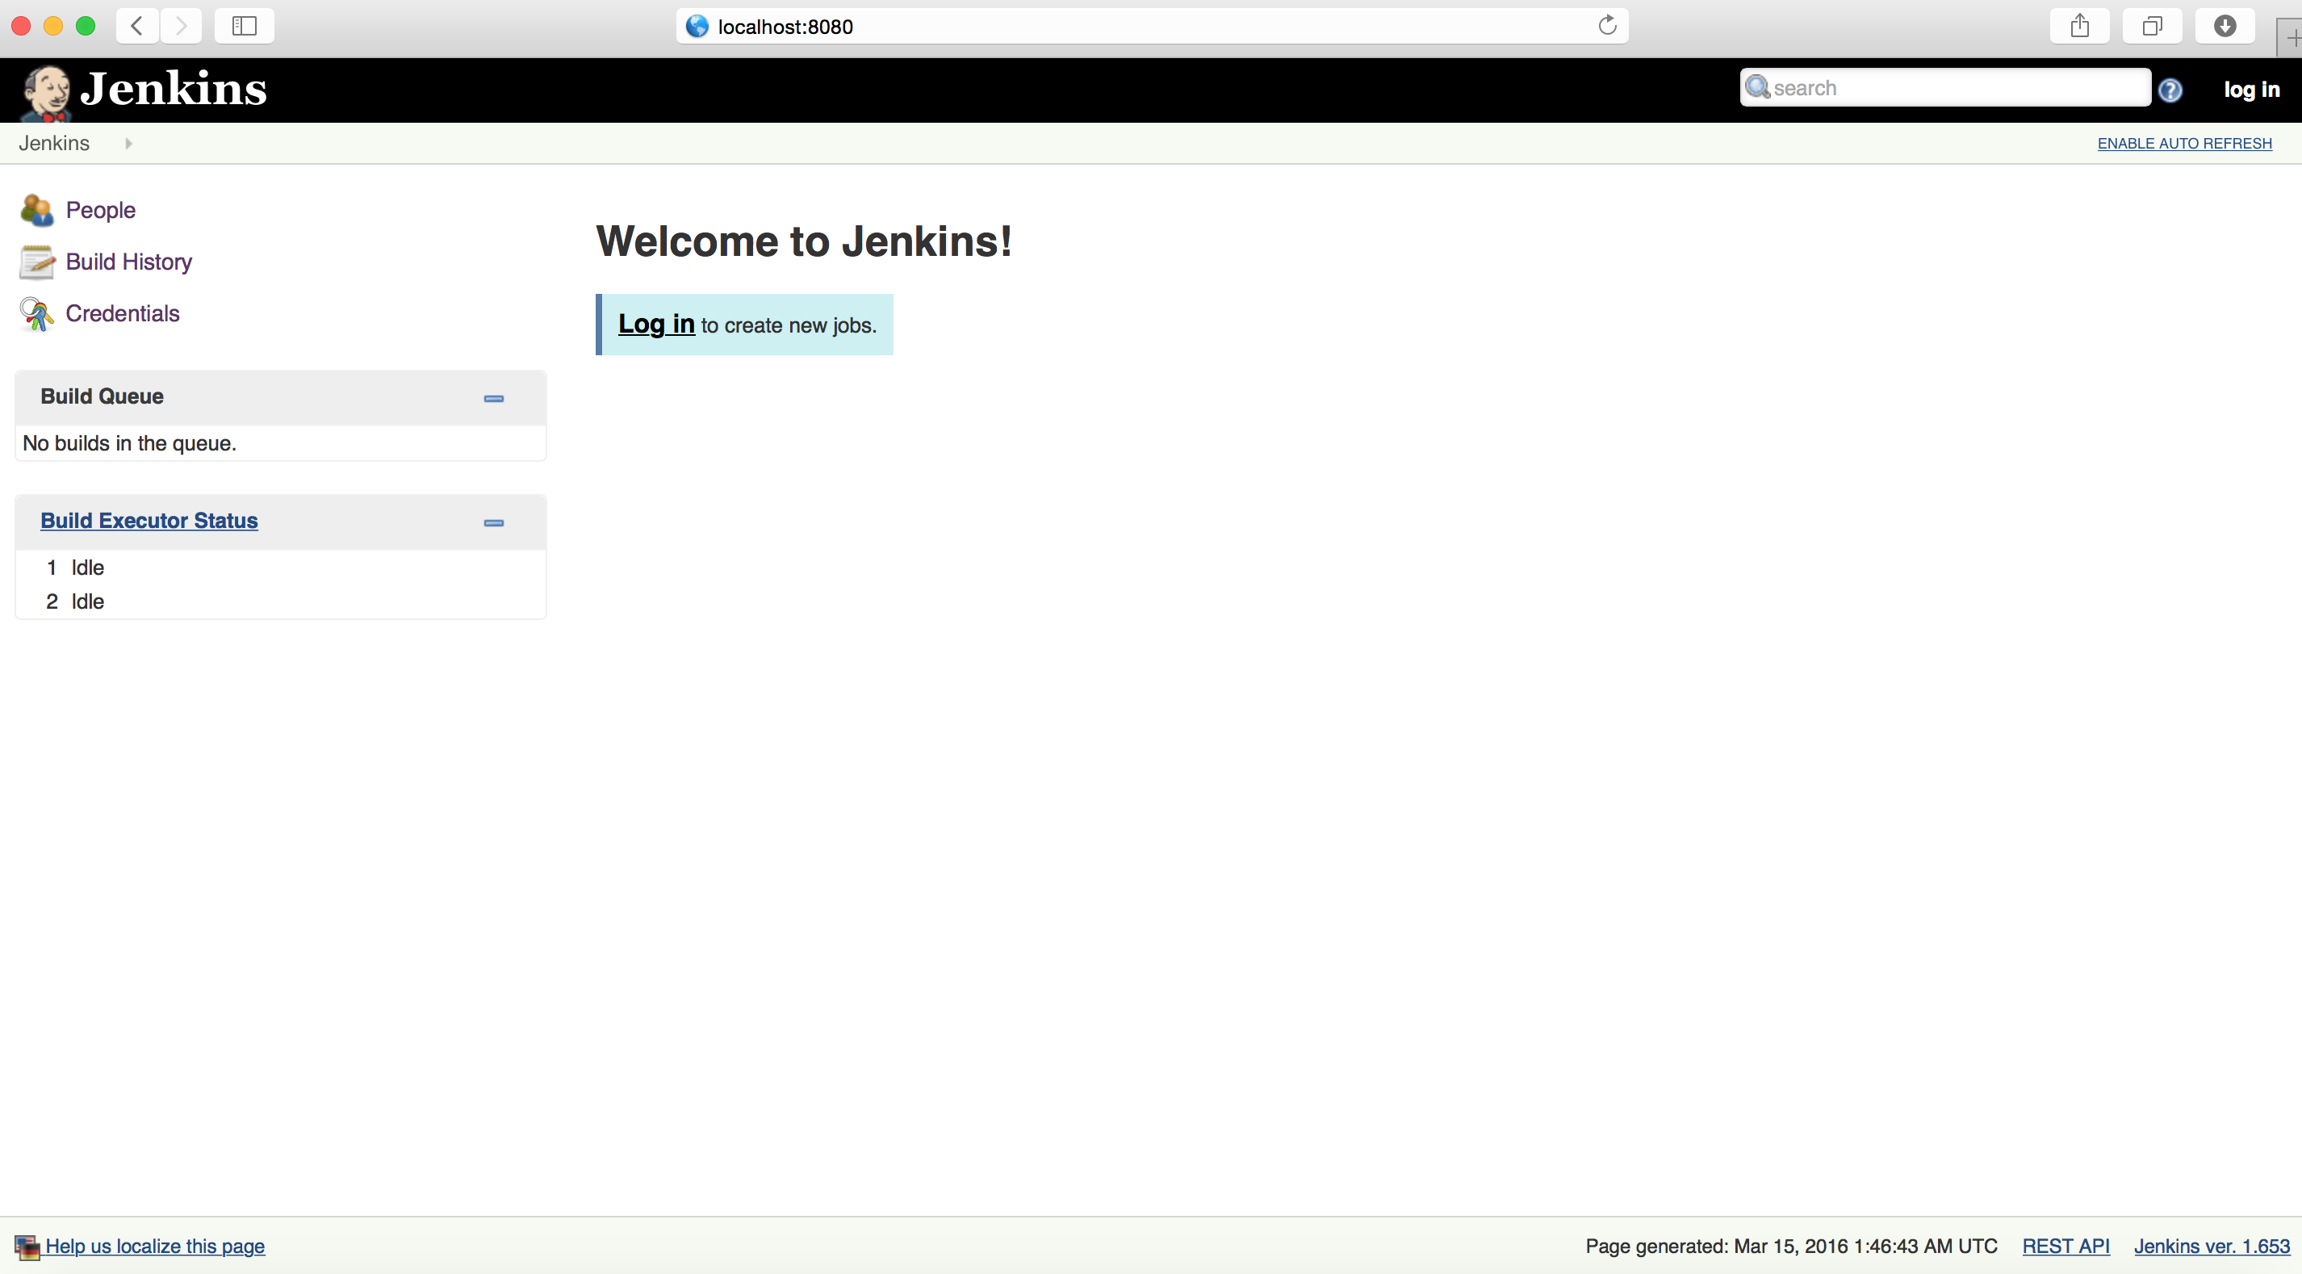
Task: Click the Jenkins butler logo icon
Action: 47,92
